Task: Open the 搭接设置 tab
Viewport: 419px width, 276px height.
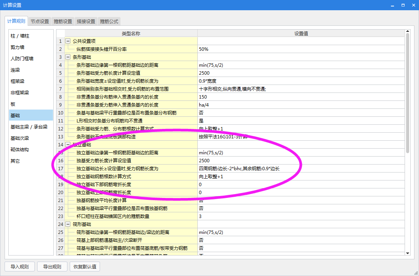Action: pos(86,21)
